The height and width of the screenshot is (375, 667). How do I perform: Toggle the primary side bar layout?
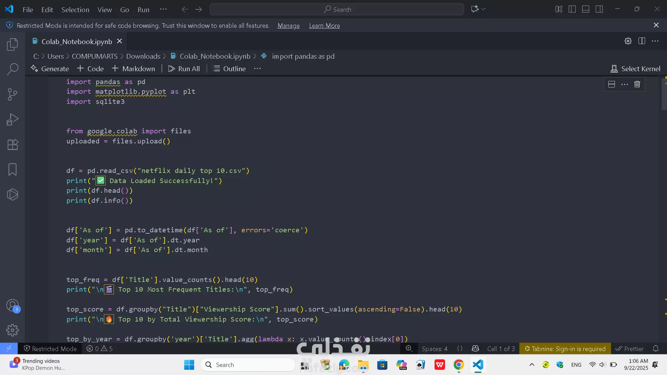pyautogui.click(x=572, y=9)
